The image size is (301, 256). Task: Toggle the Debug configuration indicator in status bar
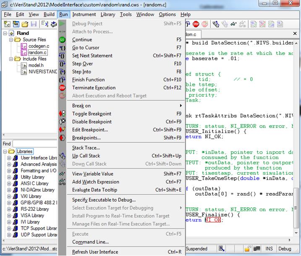pyautogui.click(x=284, y=249)
